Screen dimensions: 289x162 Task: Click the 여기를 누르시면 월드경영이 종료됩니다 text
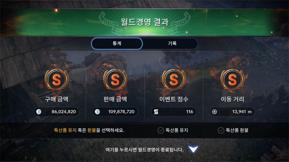coord(144,150)
